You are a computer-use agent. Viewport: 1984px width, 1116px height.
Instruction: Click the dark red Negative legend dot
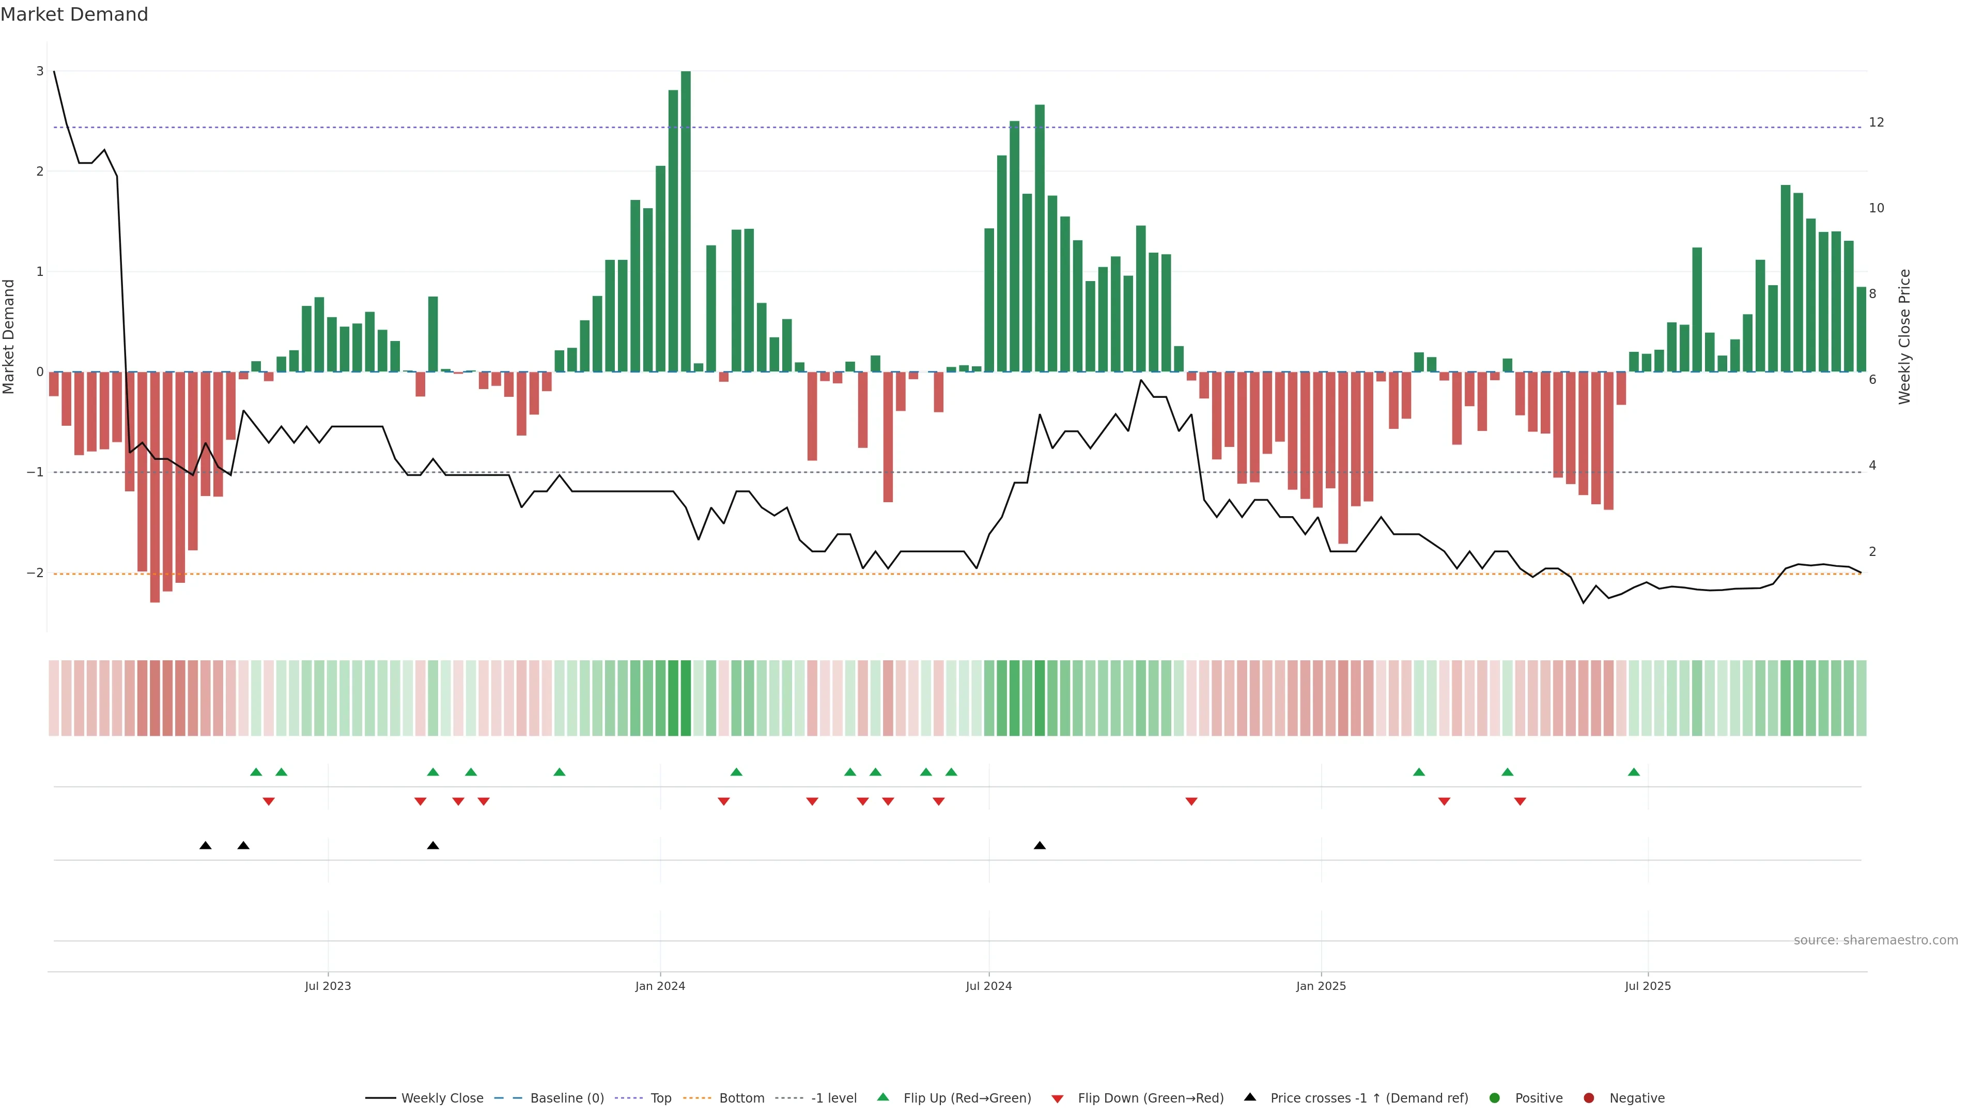pos(1589,1098)
